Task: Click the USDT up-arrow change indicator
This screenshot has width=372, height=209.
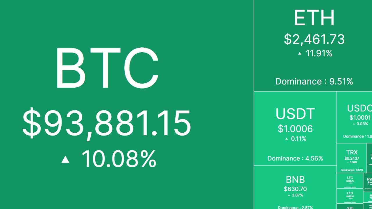Action: point(287,139)
